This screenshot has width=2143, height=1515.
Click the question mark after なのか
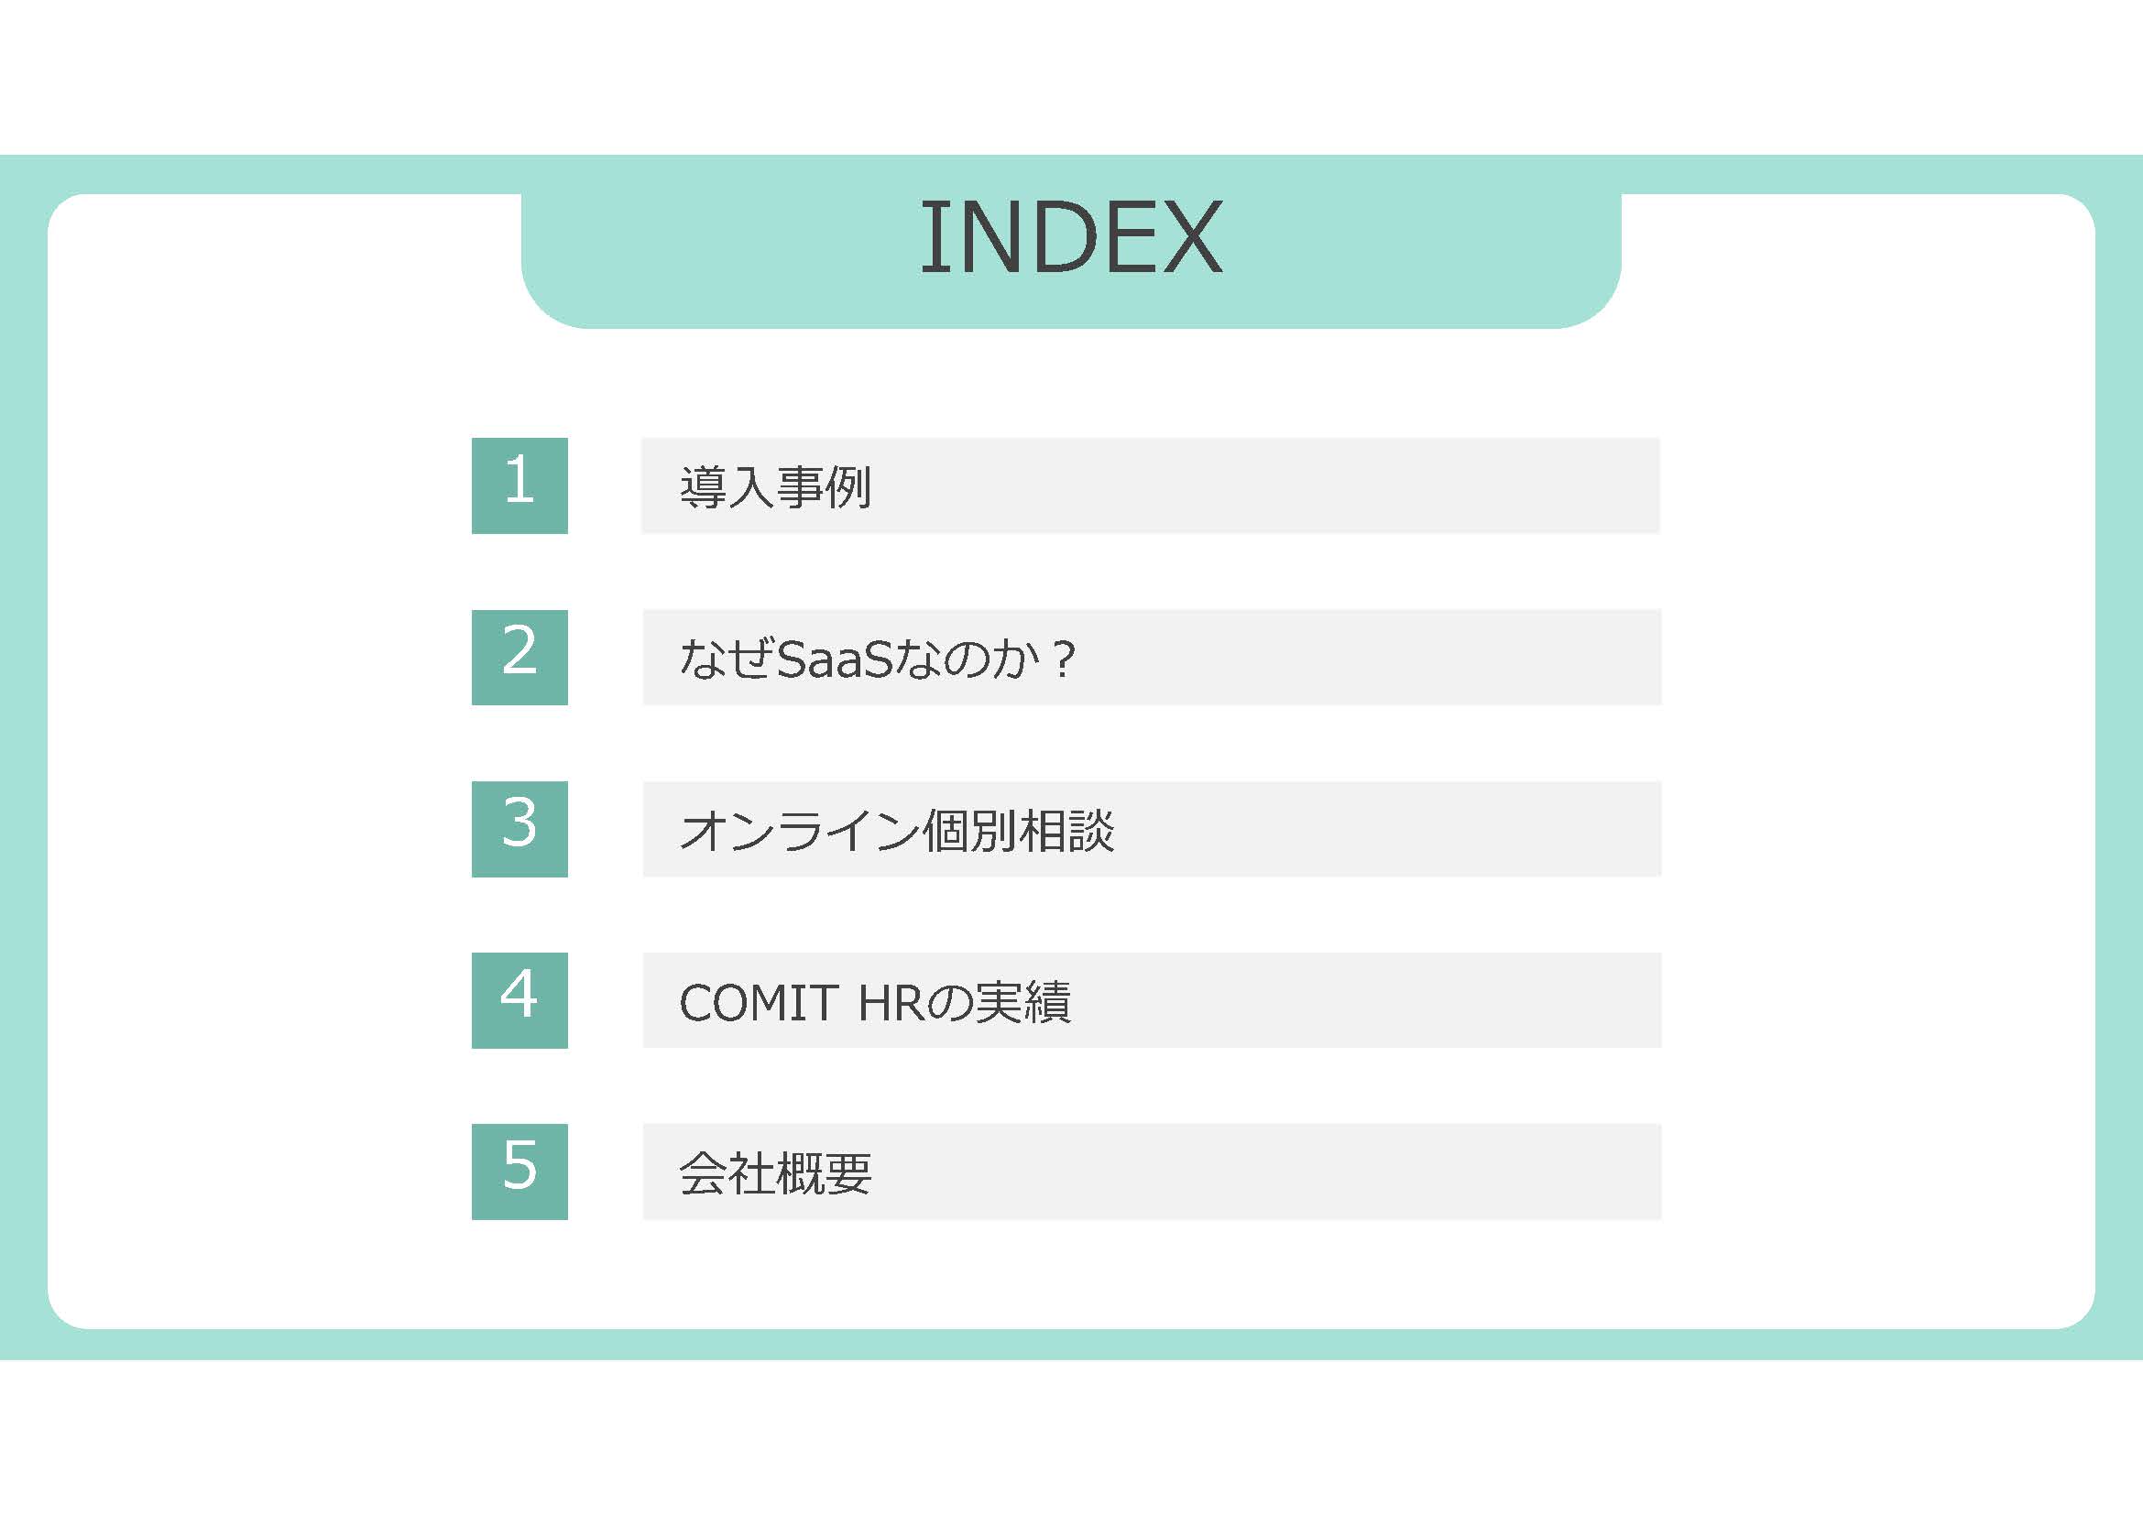pyautogui.click(x=1062, y=659)
